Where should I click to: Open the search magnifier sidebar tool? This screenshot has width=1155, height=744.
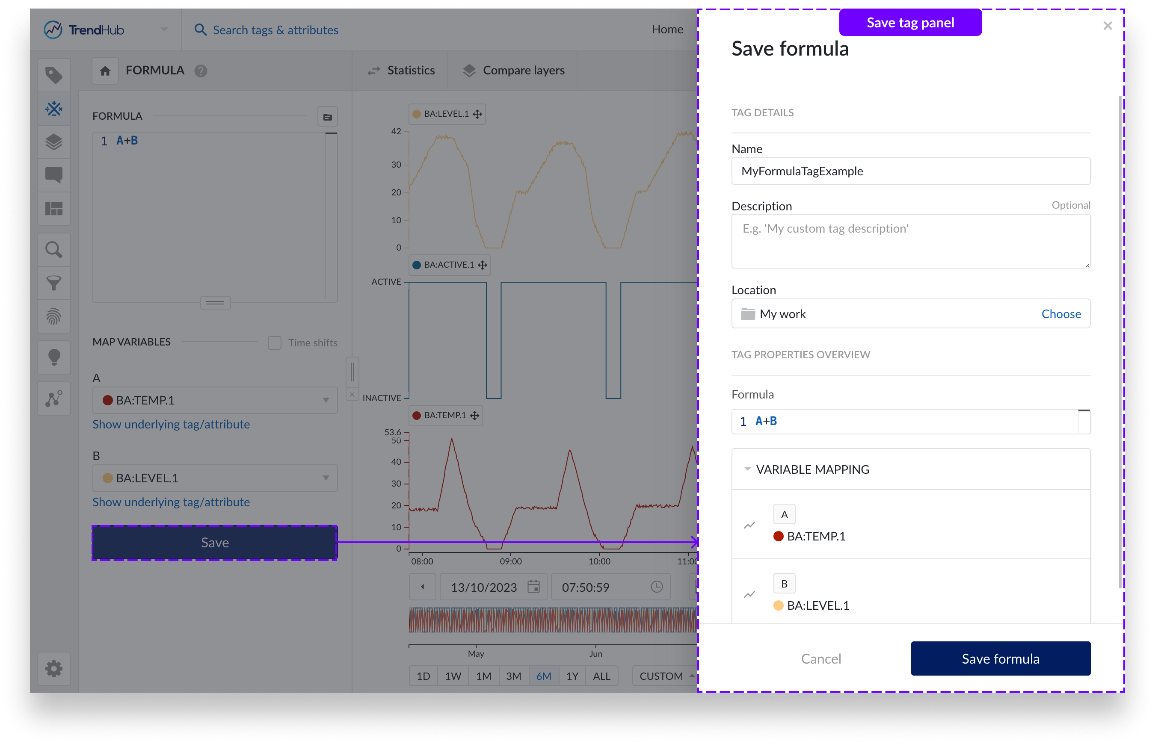tap(53, 250)
